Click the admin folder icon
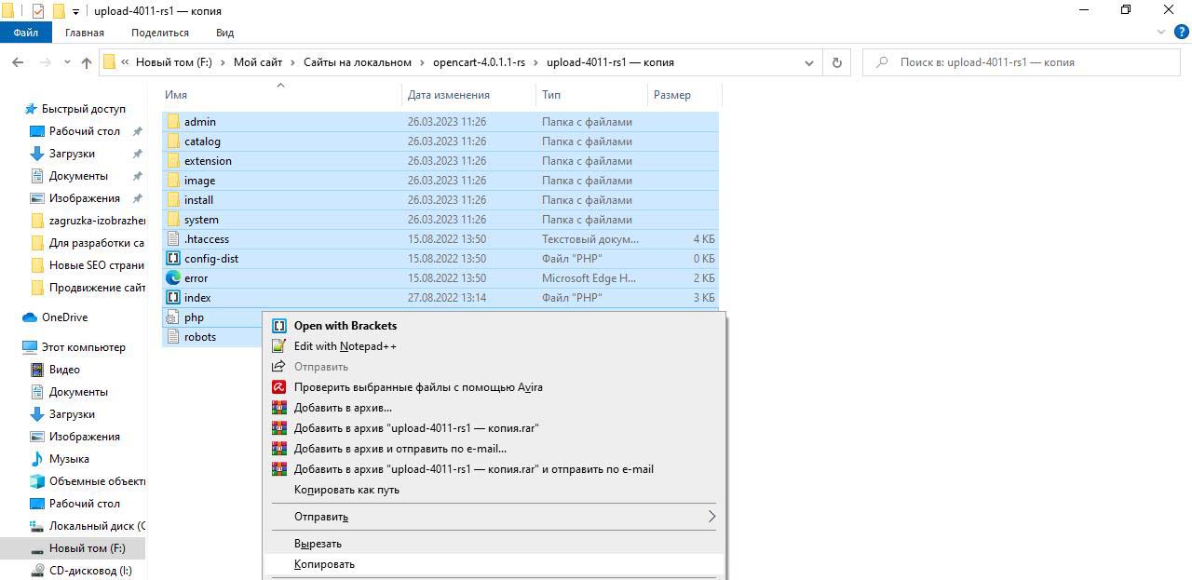The height and width of the screenshot is (580, 1192). coord(173,122)
